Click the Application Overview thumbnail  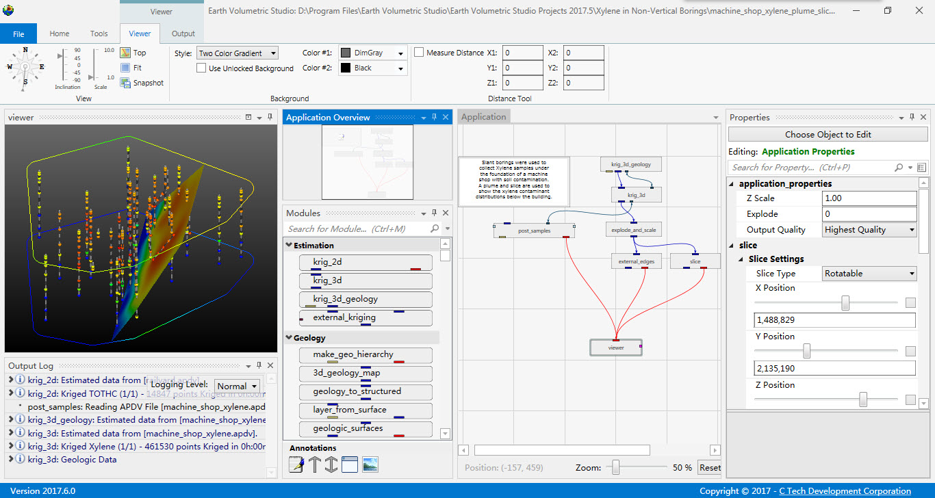click(x=368, y=163)
